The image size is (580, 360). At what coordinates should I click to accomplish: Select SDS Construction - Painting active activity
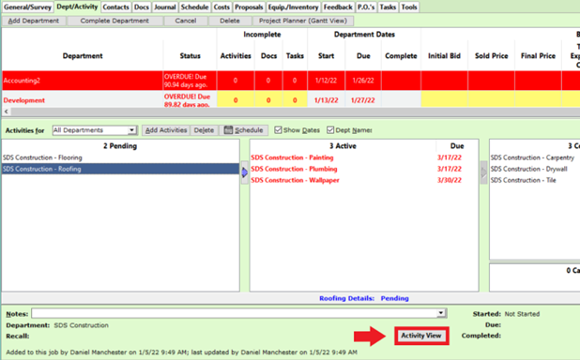click(x=292, y=157)
